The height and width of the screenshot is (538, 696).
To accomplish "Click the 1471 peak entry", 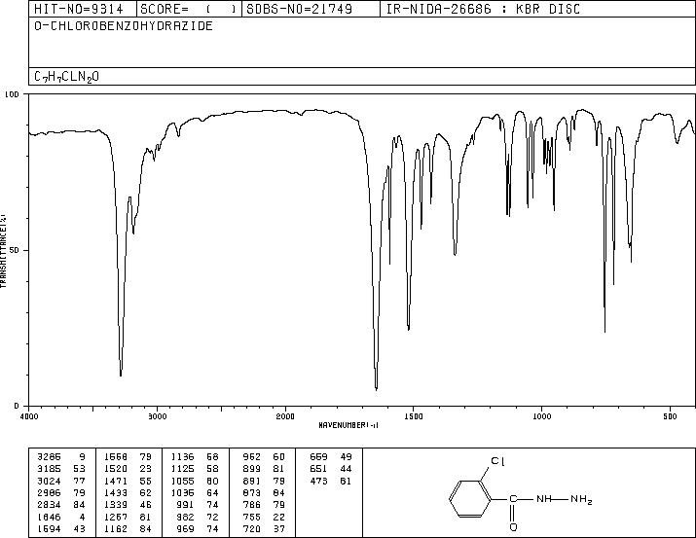I will (x=116, y=481).
